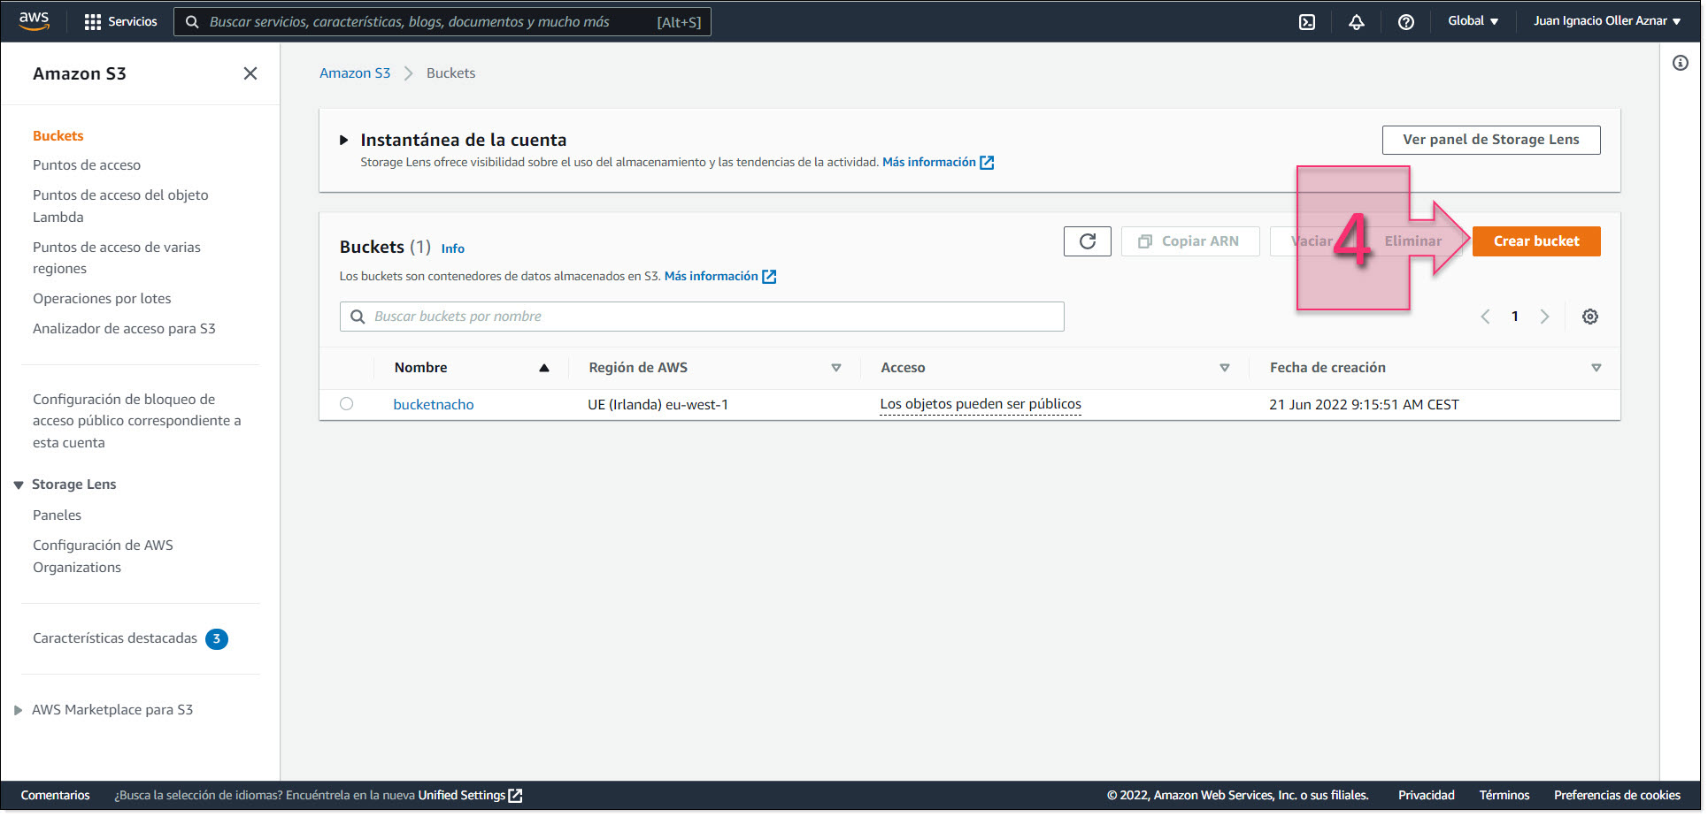The image size is (1708, 817).
Task: Click the AWS home logo
Action: point(34,20)
